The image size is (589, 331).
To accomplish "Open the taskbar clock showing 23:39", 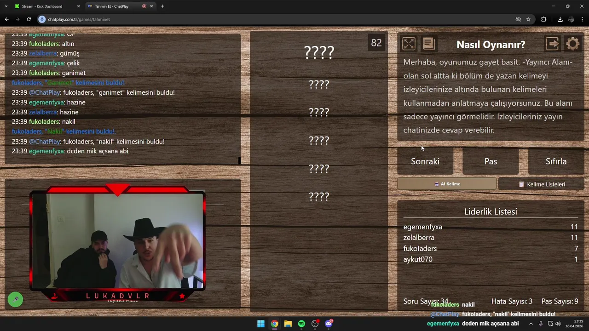I will (574, 324).
